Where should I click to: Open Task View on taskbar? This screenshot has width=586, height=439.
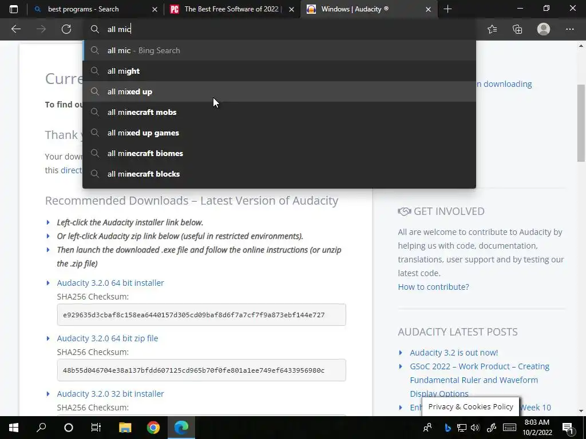(x=96, y=428)
